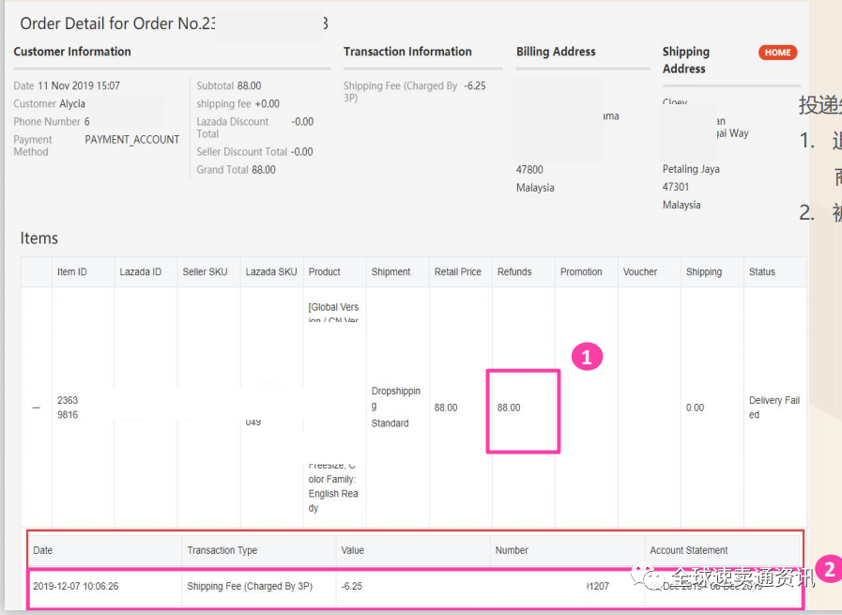Select the Retail Price column header
Screen dimensions: 842x615
pos(457,271)
